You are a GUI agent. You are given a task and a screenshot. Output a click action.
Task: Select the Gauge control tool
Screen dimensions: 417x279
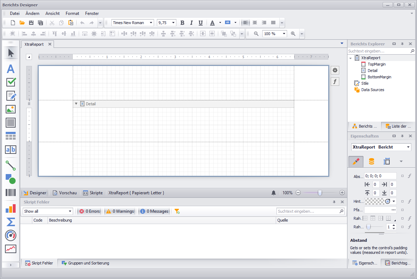pyautogui.click(x=11, y=235)
